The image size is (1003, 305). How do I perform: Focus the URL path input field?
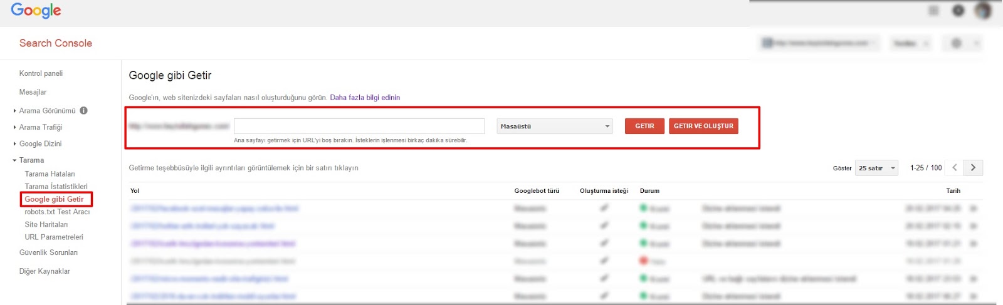359,126
